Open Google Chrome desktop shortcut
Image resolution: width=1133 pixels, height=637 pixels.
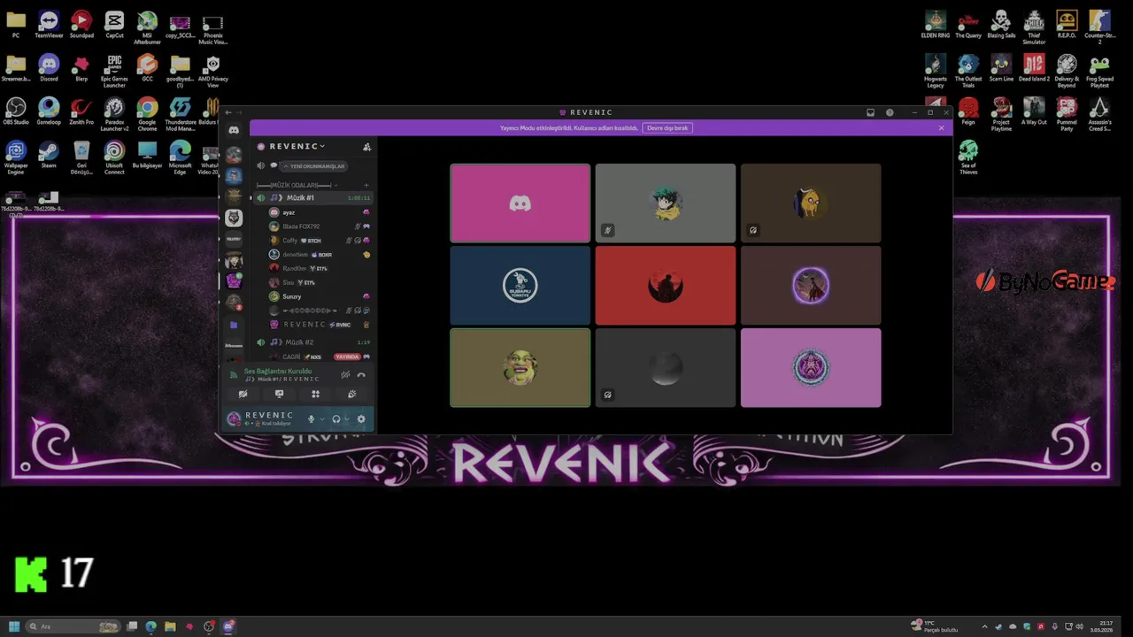147,113
